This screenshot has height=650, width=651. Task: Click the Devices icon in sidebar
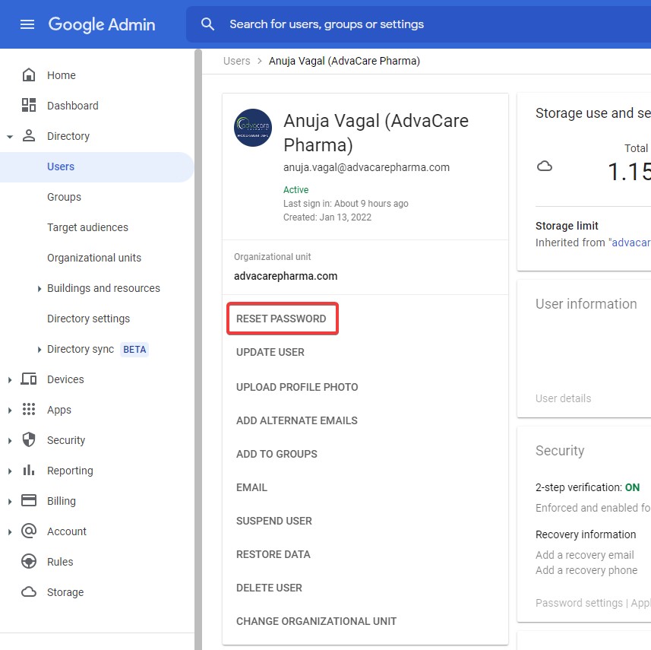point(29,379)
